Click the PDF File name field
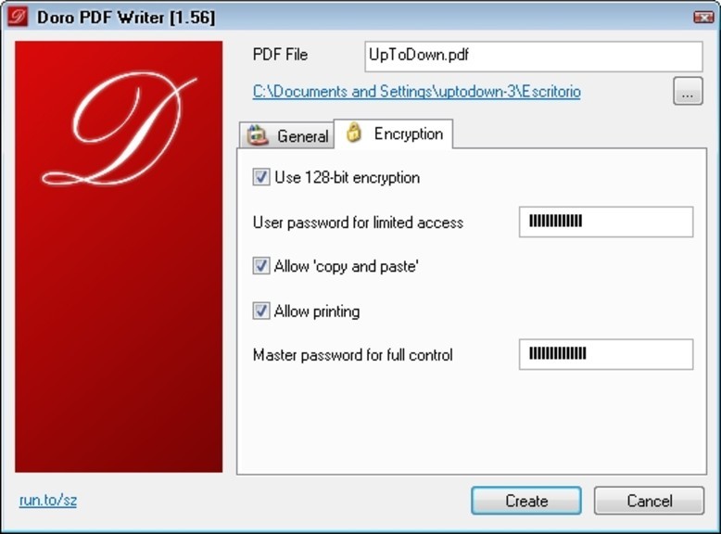 [534, 57]
